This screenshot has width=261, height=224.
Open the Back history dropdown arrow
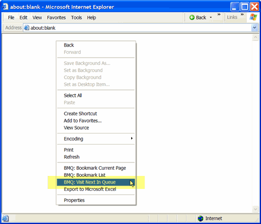coord(211,17)
